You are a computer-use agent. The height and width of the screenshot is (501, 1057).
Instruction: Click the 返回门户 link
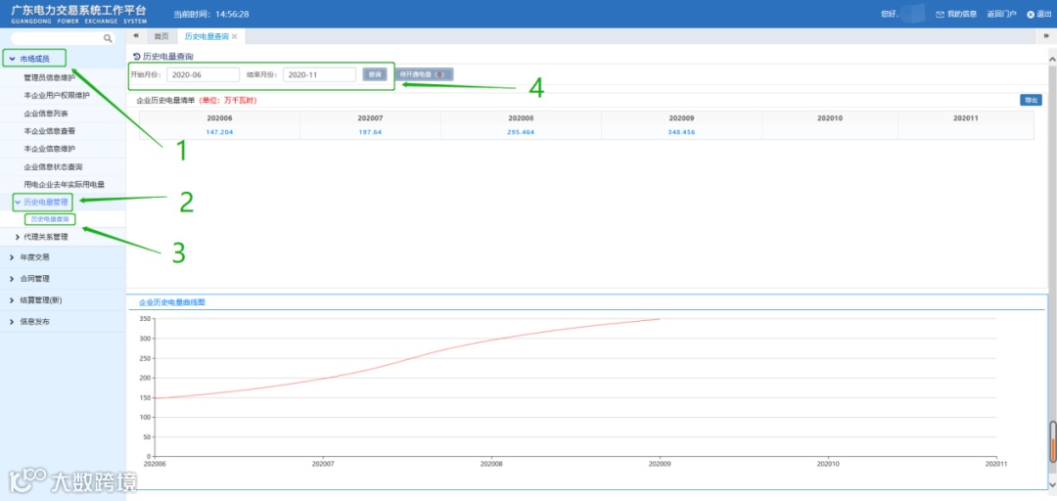point(1001,14)
